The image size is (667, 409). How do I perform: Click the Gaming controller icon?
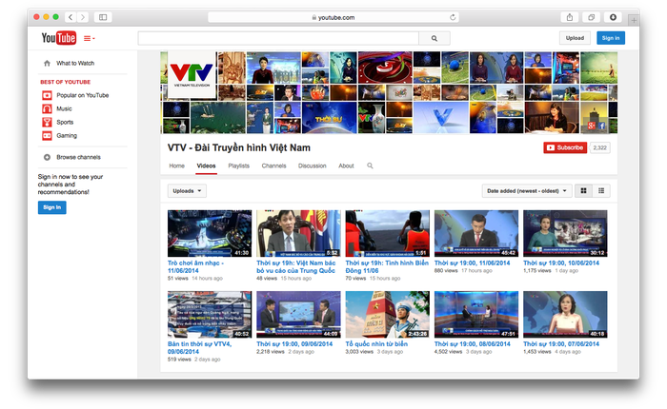47,136
